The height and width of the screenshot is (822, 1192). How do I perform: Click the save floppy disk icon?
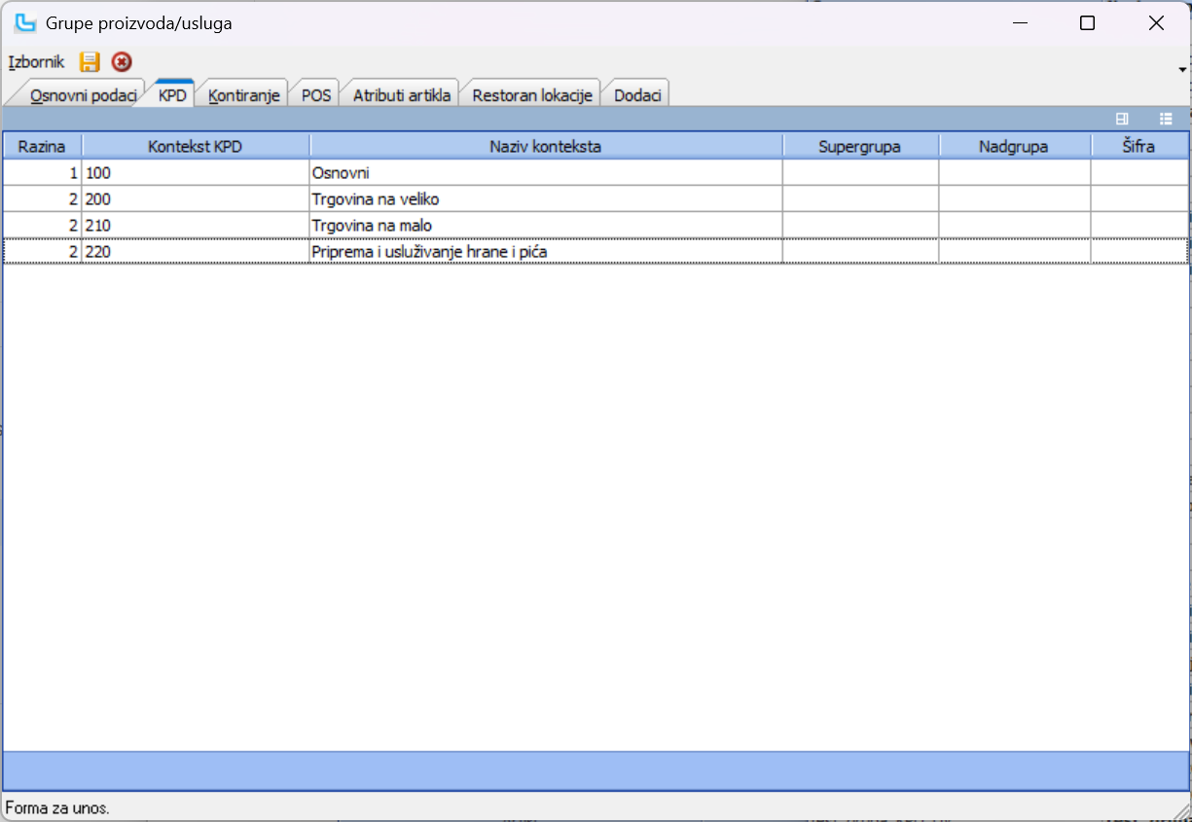pos(90,62)
